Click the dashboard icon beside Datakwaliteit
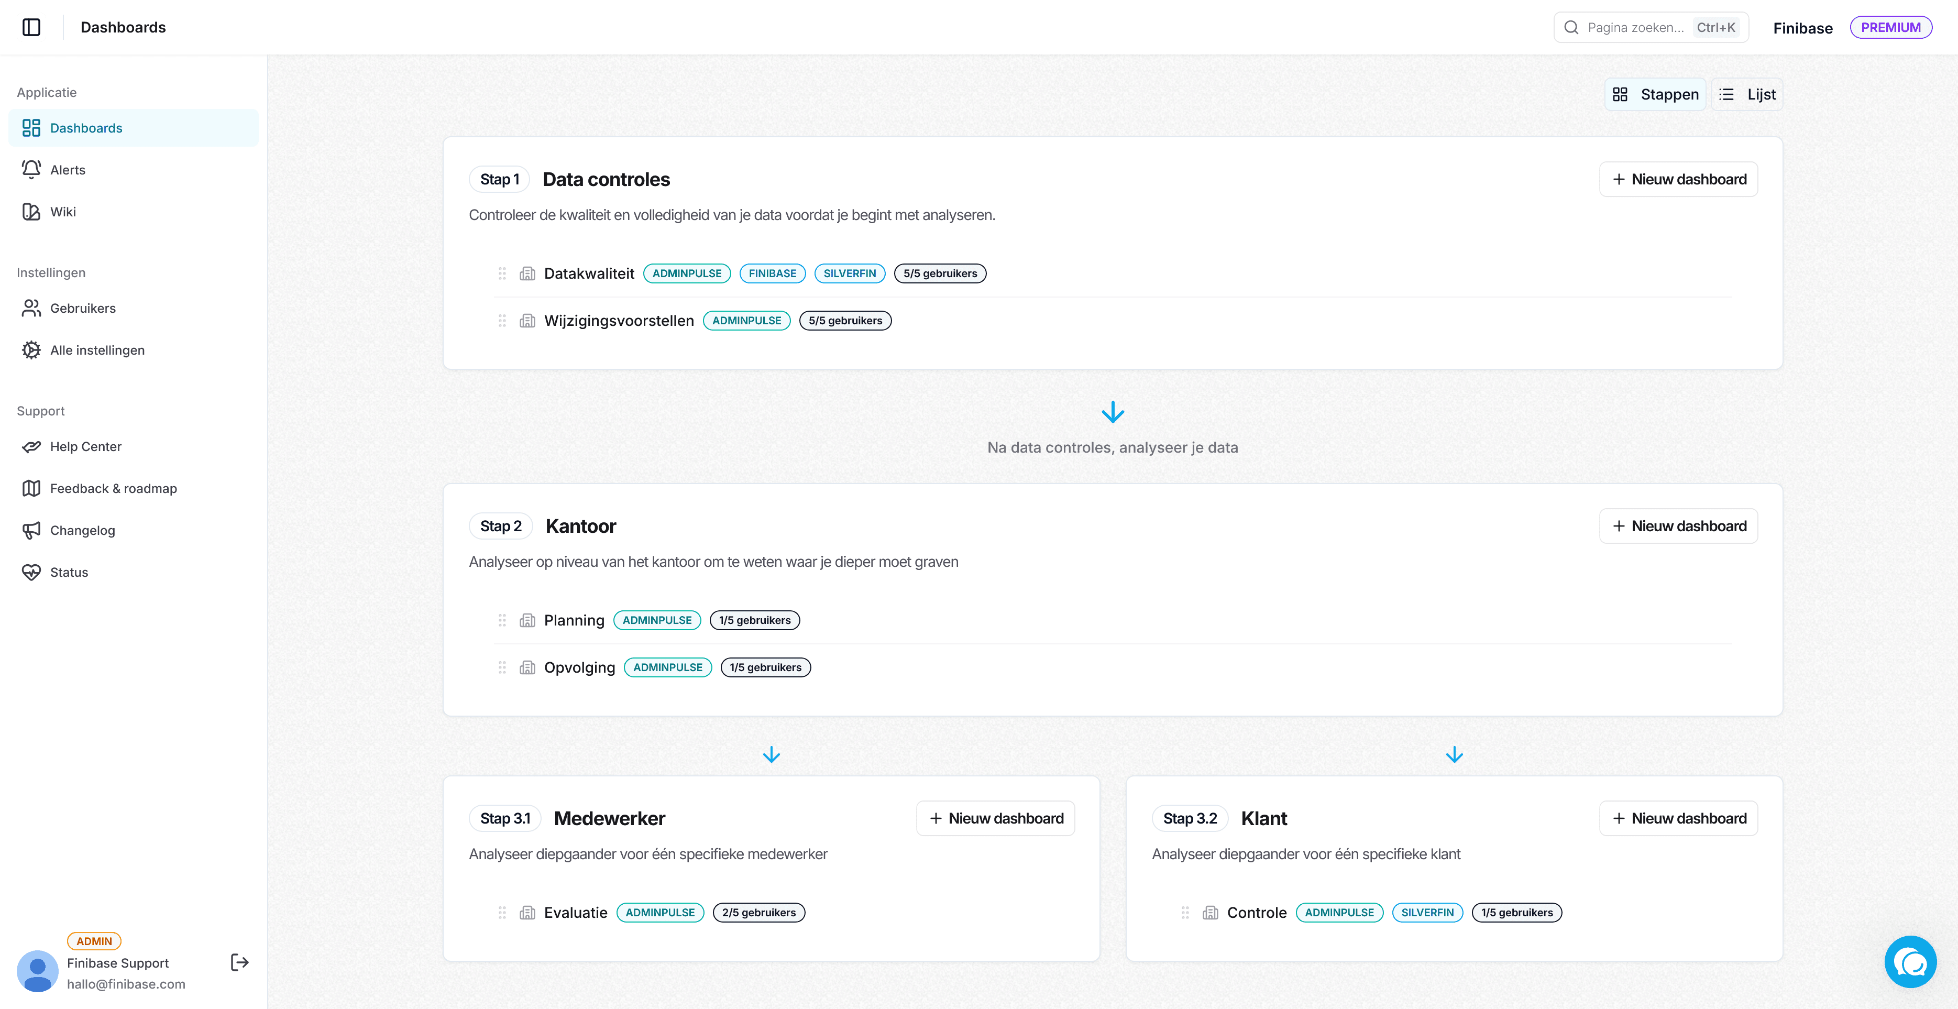Image resolution: width=1958 pixels, height=1009 pixels. click(527, 273)
